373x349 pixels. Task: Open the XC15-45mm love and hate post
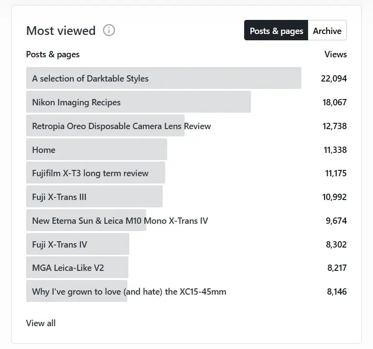click(129, 292)
